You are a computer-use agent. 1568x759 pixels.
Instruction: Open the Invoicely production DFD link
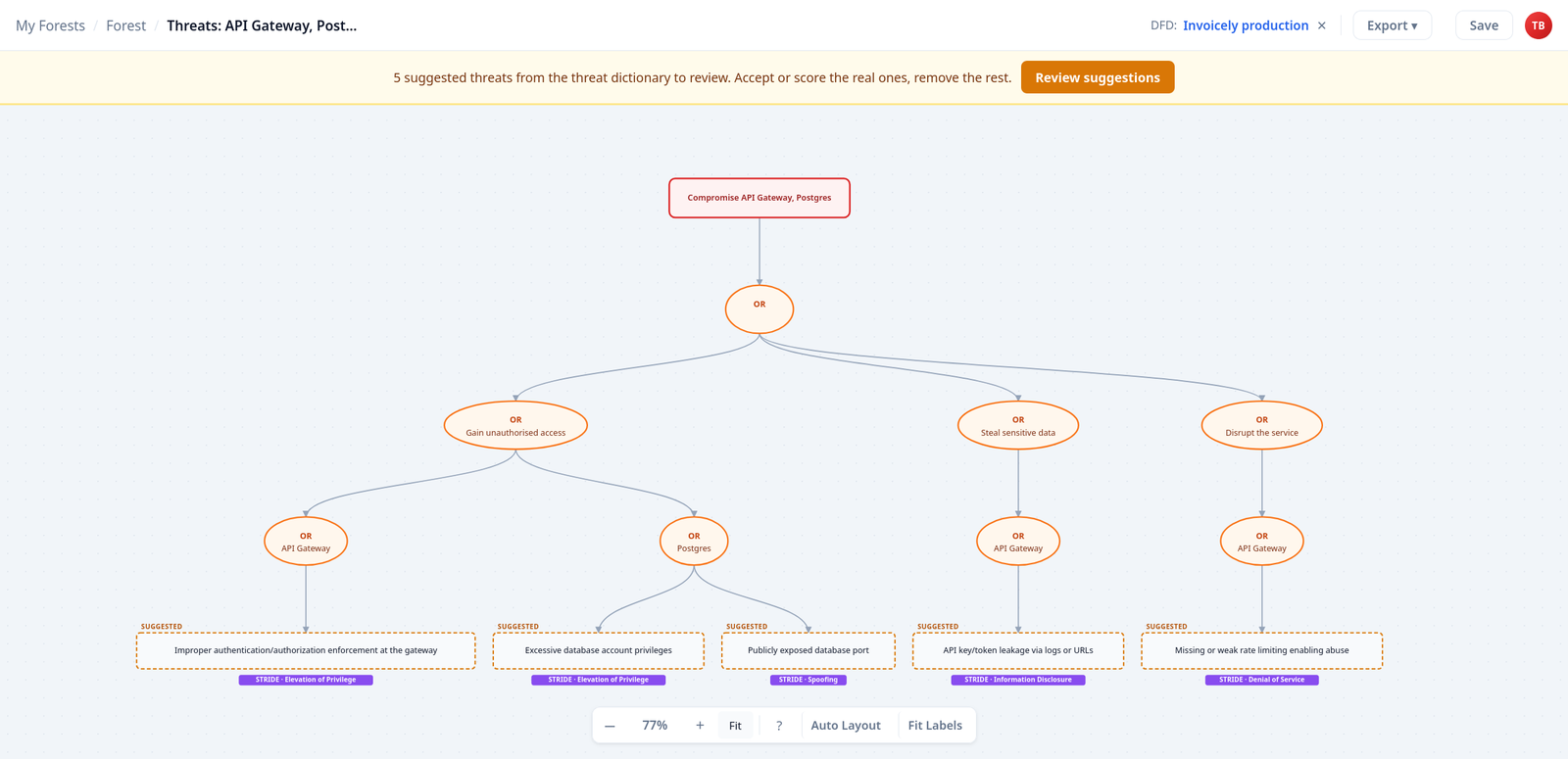point(1246,25)
